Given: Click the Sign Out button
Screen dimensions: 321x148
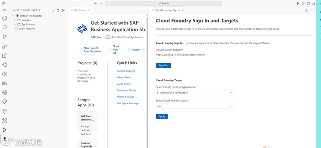Looking at the screenshot, I should pyautogui.click(x=163, y=65).
